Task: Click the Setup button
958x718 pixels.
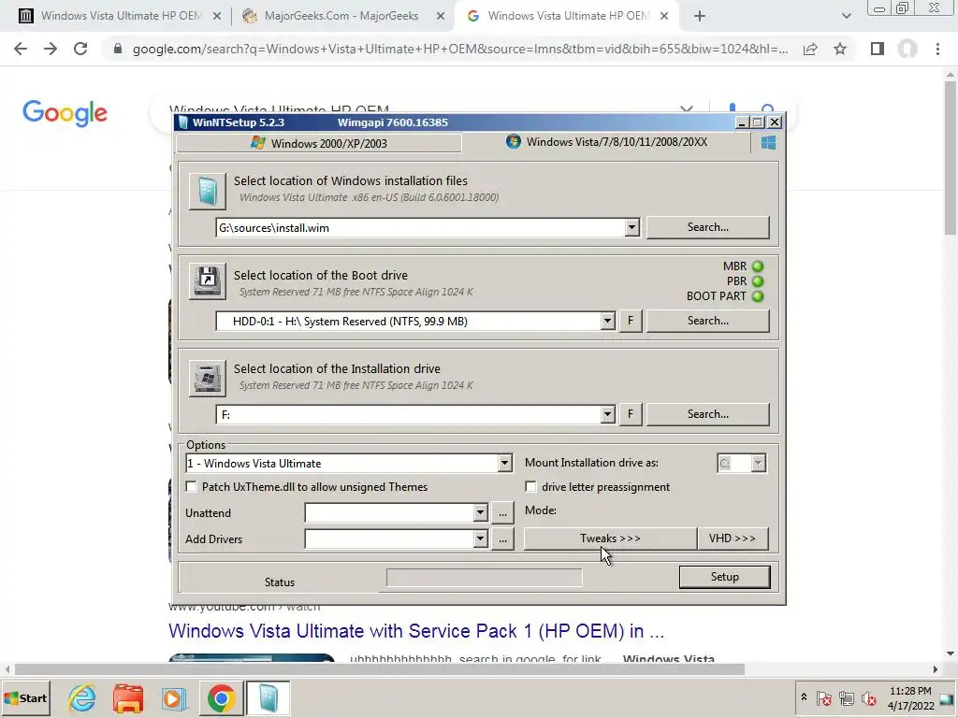Action: click(x=725, y=577)
